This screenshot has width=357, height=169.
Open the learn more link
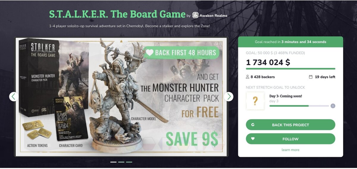tap(290, 150)
